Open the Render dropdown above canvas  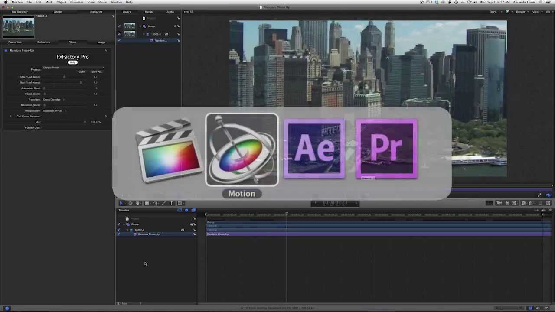click(522, 12)
